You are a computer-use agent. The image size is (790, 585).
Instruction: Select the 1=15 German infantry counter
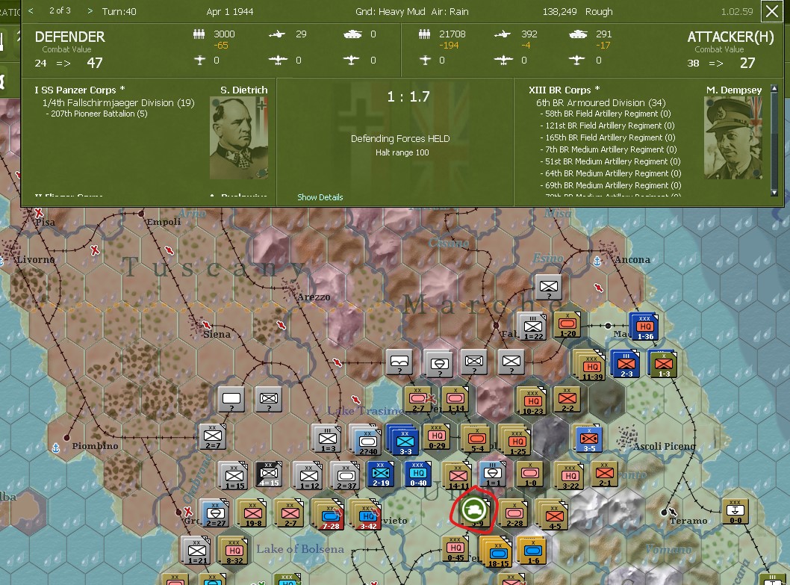tap(234, 477)
